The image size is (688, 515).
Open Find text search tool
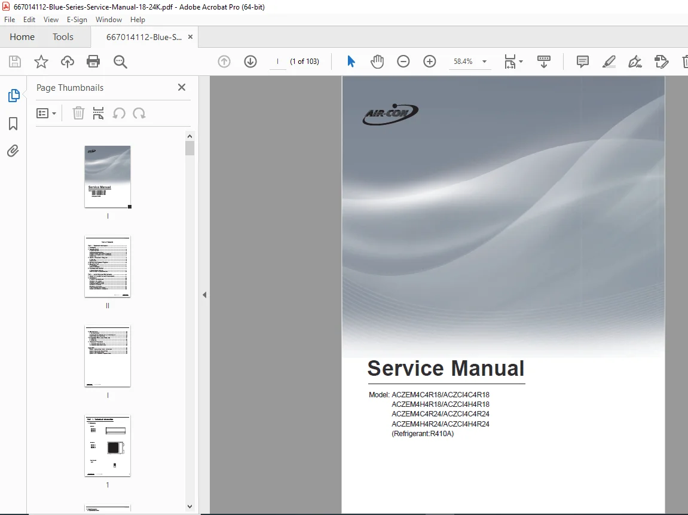(x=120, y=62)
